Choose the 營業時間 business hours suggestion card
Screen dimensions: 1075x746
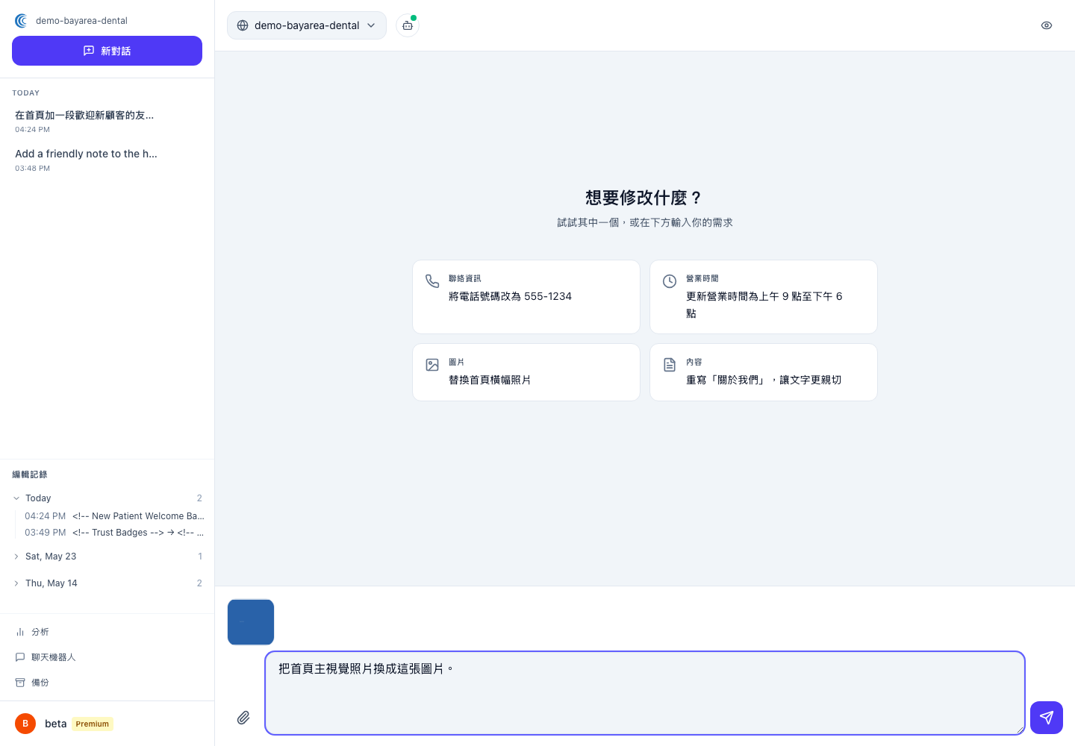pyautogui.click(x=764, y=297)
